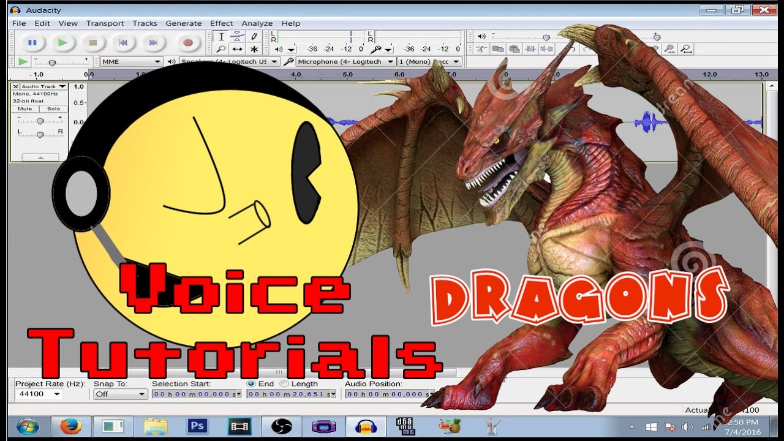Click the Copy icon in edit toolbar
The height and width of the screenshot is (441, 784).
click(x=498, y=49)
